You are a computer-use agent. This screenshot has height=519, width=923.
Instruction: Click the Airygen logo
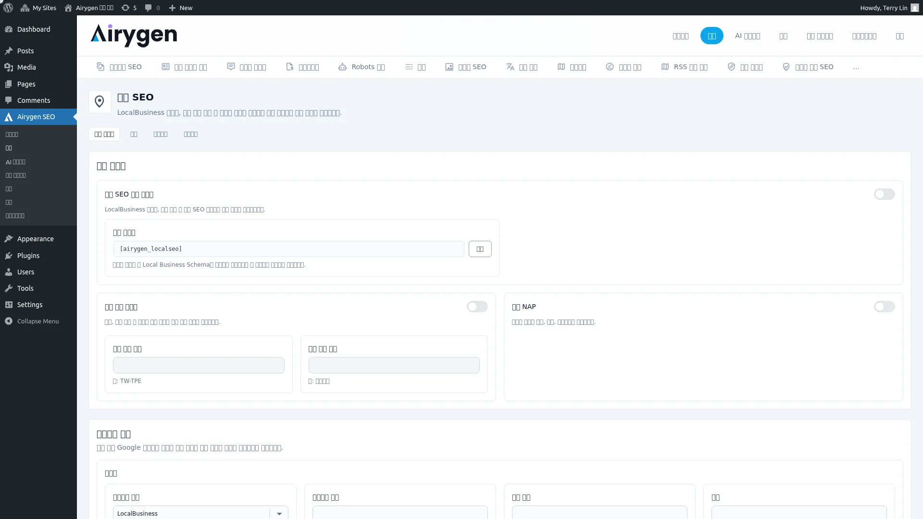click(134, 36)
